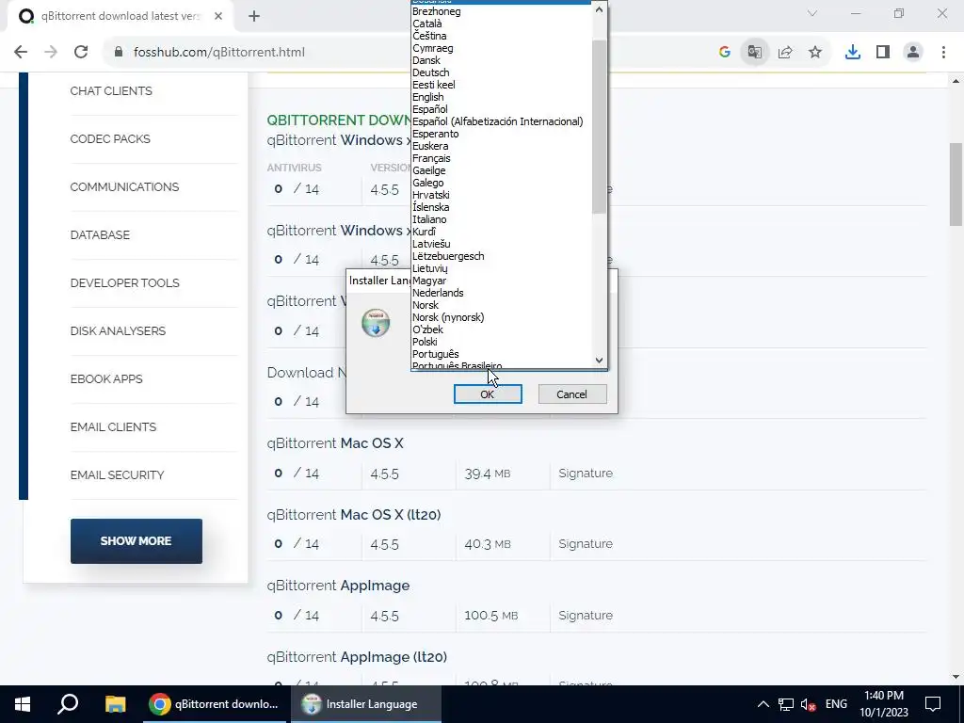Viewport: 964px width, 723px height.
Task: Open the EMAIL SECURITY category
Action: point(118,474)
